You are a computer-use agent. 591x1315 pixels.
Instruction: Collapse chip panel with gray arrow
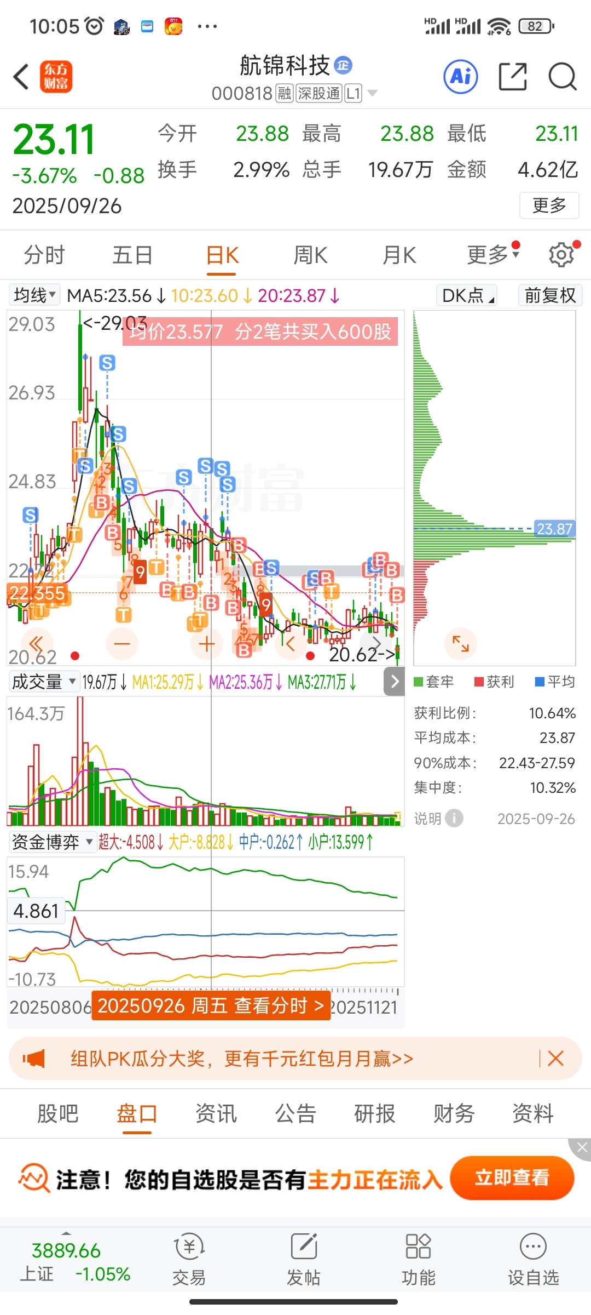pyautogui.click(x=395, y=682)
